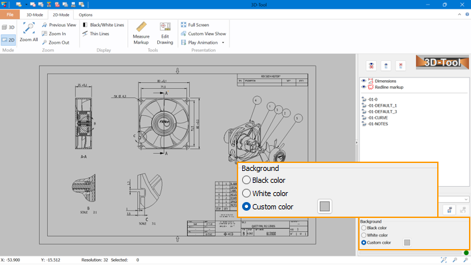Switch to 3D mode button
Screen dimensions: 471x265
tap(9, 27)
